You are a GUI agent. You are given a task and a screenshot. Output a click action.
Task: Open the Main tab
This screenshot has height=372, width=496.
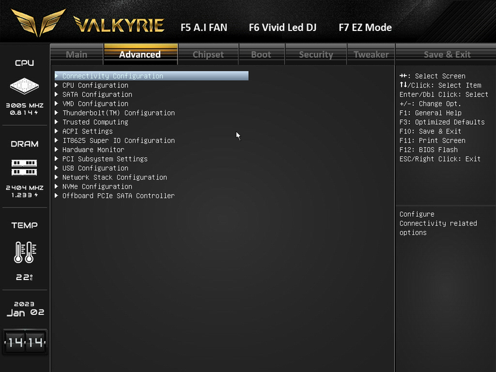[76, 55]
